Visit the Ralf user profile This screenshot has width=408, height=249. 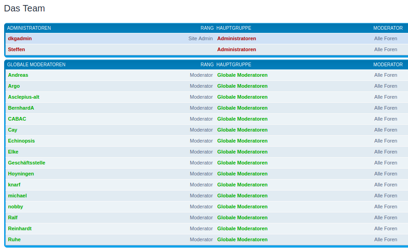13,217
